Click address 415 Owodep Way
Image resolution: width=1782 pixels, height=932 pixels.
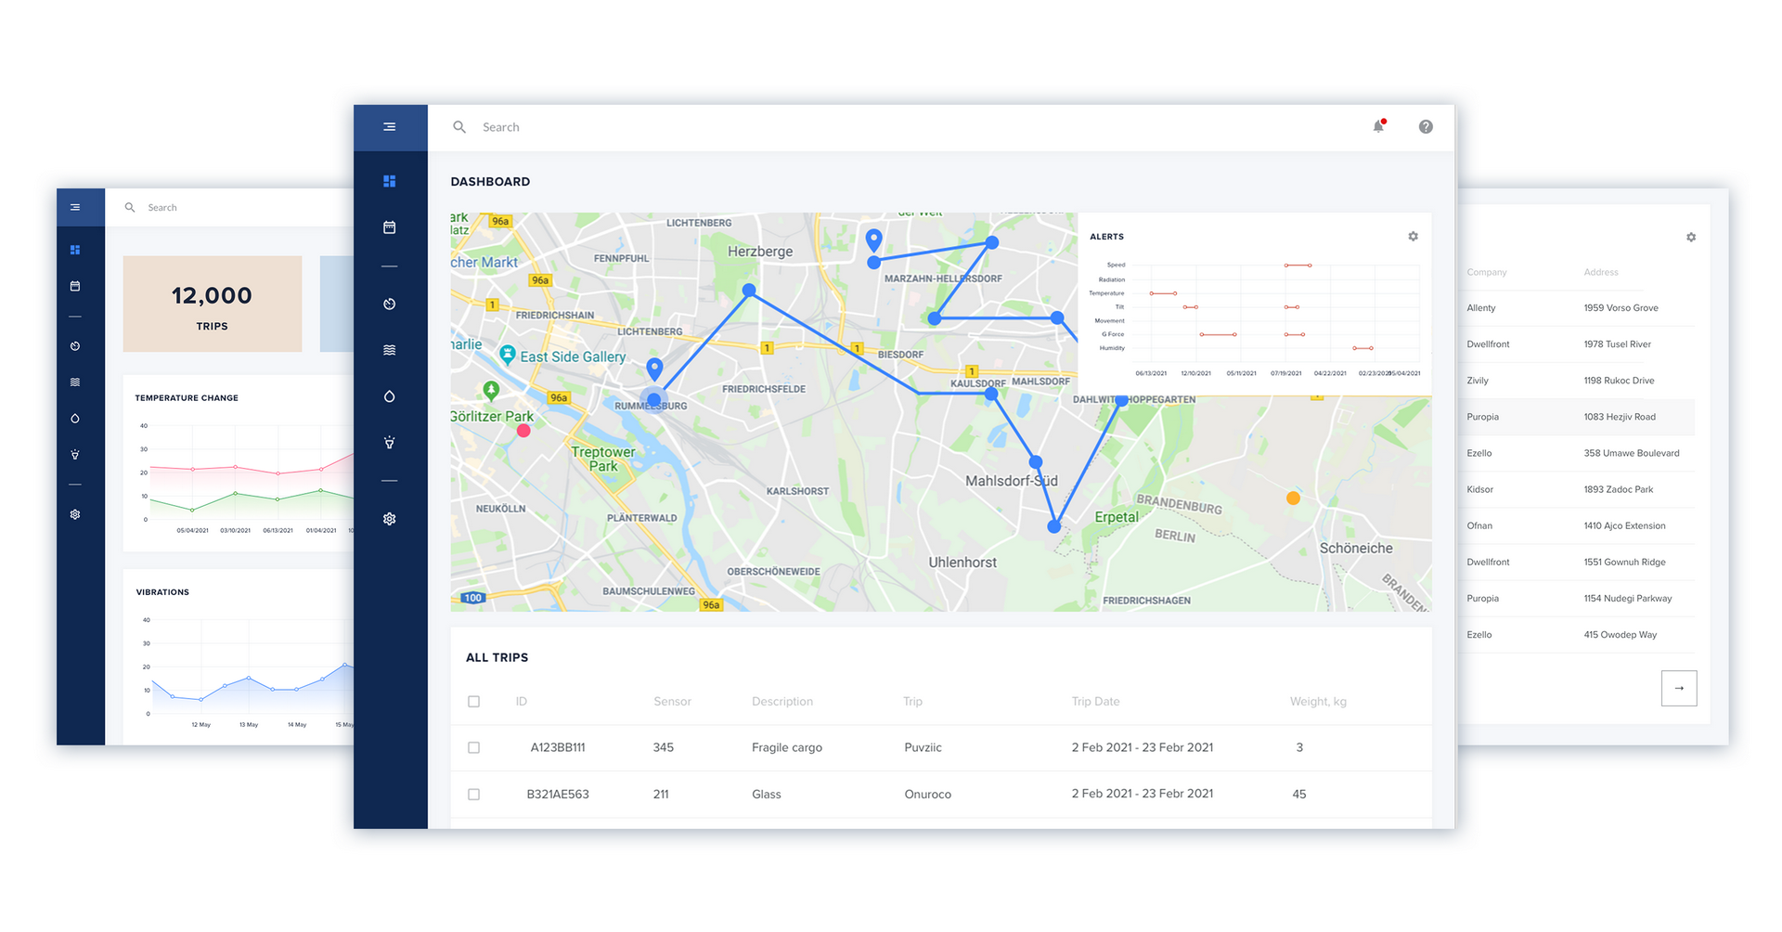(x=1621, y=635)
